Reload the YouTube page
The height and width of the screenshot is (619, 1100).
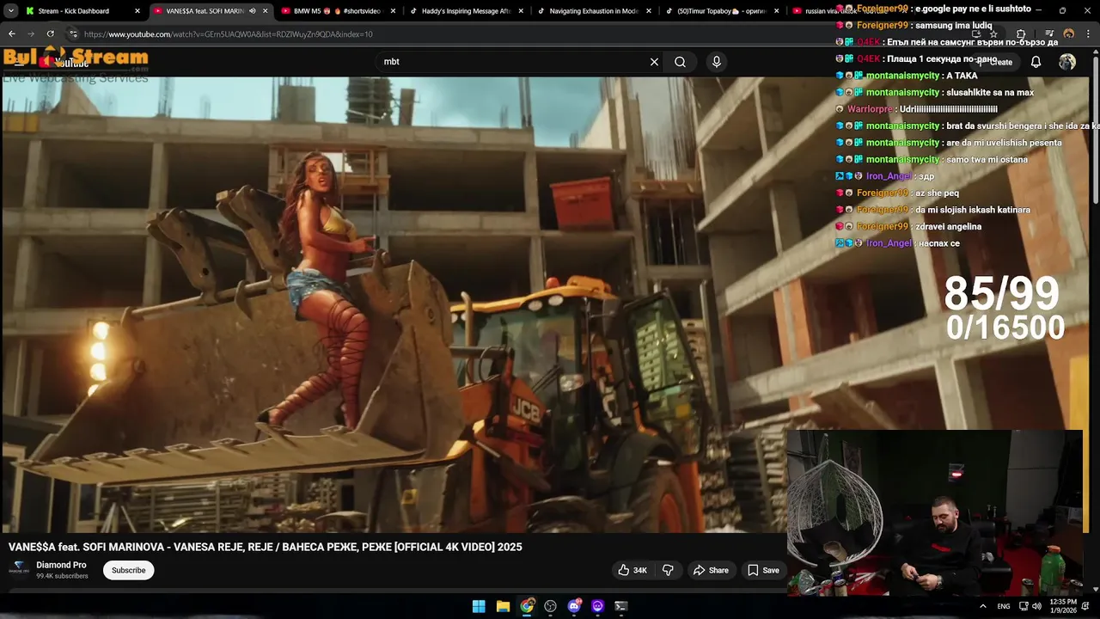[x=50, y=34]
